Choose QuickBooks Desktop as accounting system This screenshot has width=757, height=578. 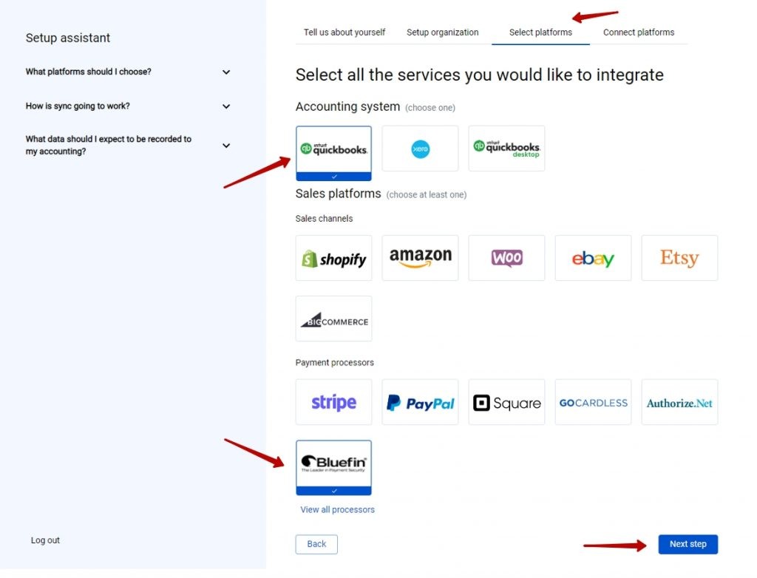click(x=506, y=149)
